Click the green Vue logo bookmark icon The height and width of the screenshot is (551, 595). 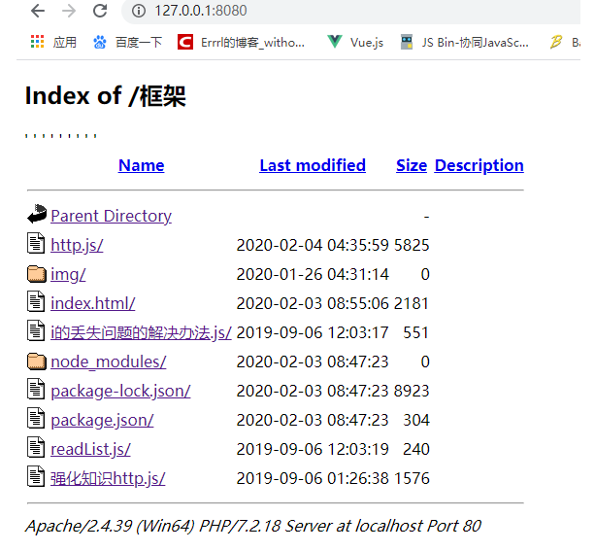tap(335, 42)
